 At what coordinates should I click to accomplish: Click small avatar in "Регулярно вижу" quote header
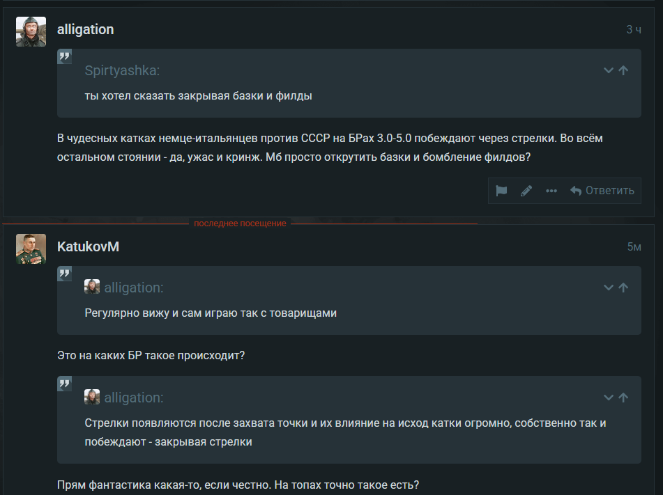point(92,287)
